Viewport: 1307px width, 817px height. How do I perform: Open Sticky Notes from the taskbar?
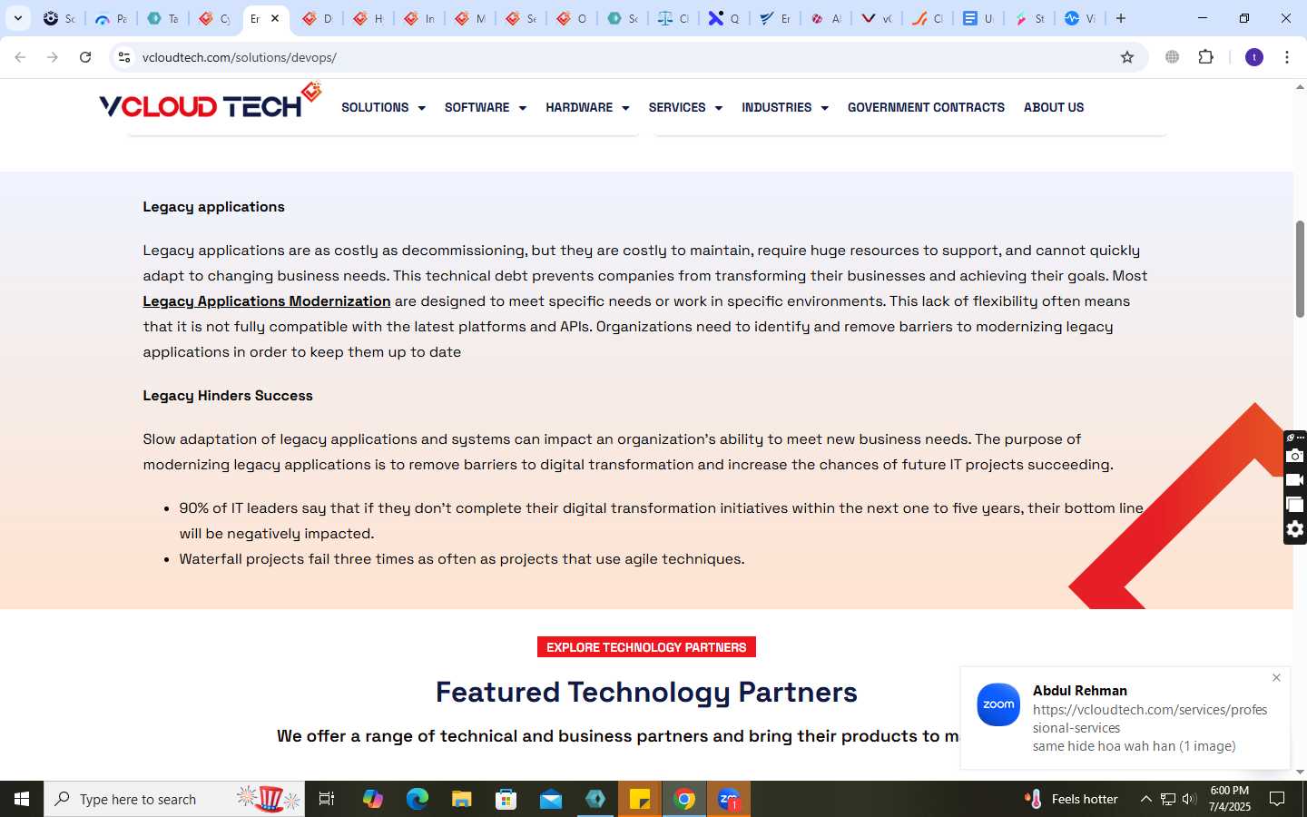pos(640,799)
